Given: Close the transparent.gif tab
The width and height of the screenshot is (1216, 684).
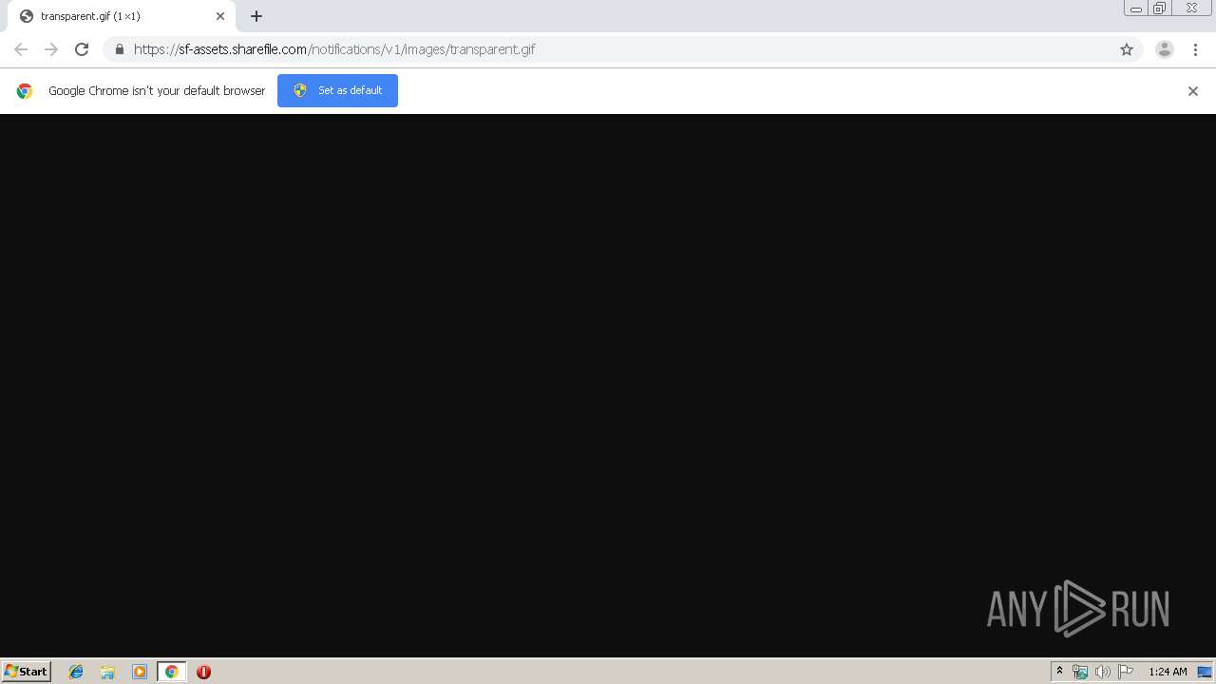Looking at the screenshot, I should pyautogui.click(x=220, y=16).
